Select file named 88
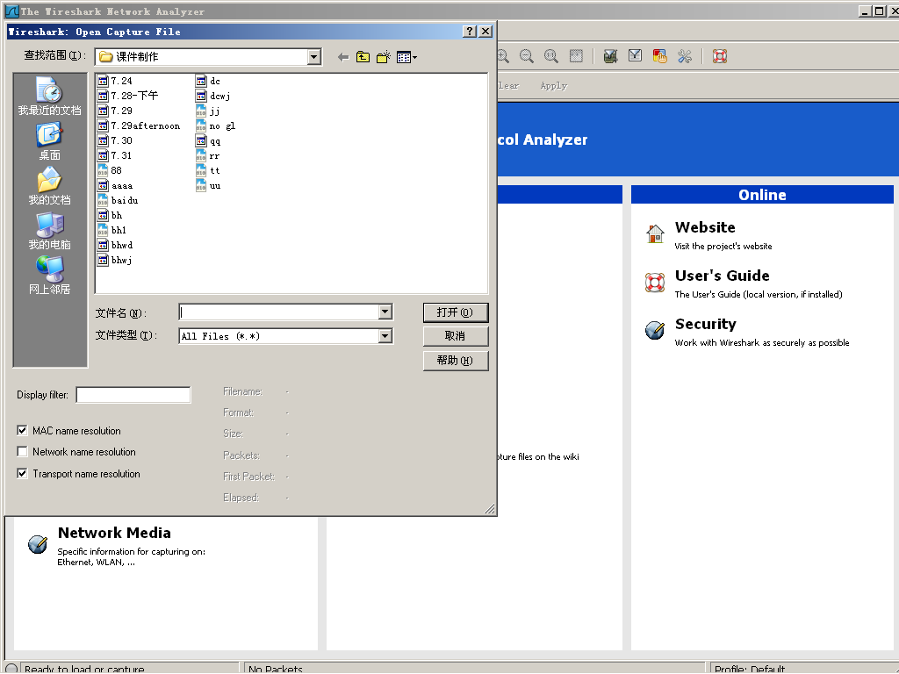 click(110, 170)
